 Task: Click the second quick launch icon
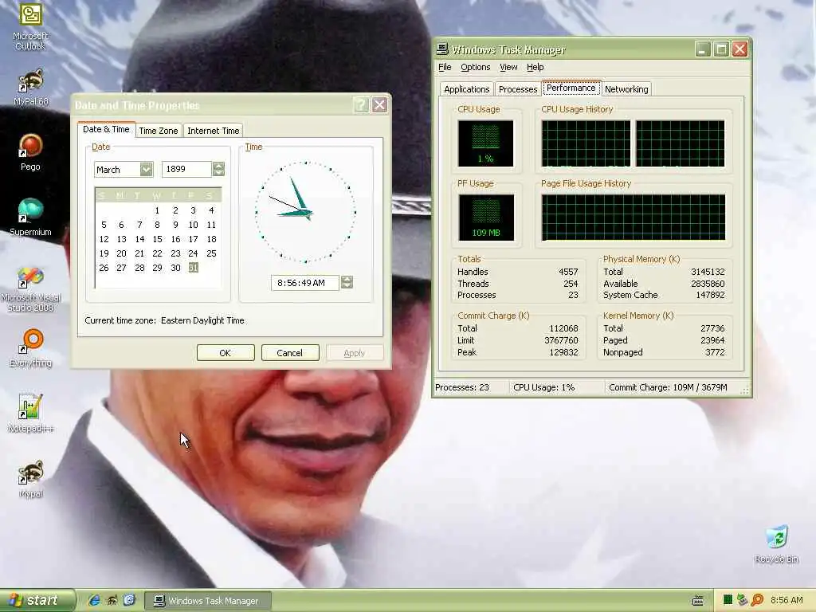[112, 600]
